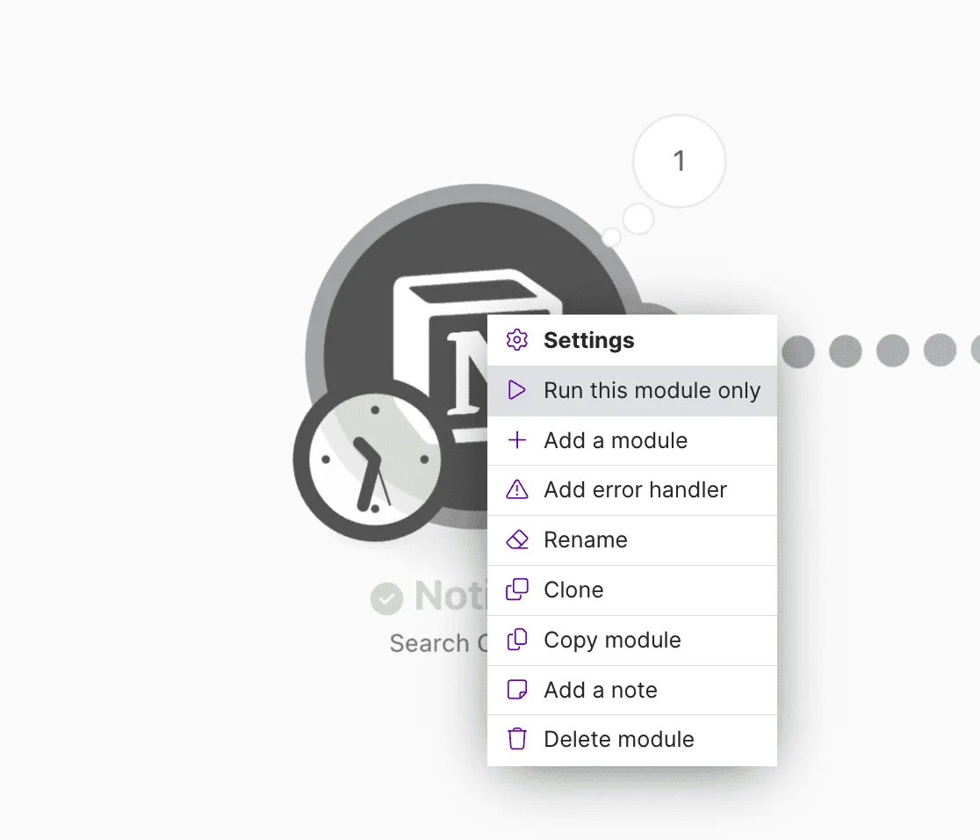
Task: Select Copy module option
Action: point(632,640)
